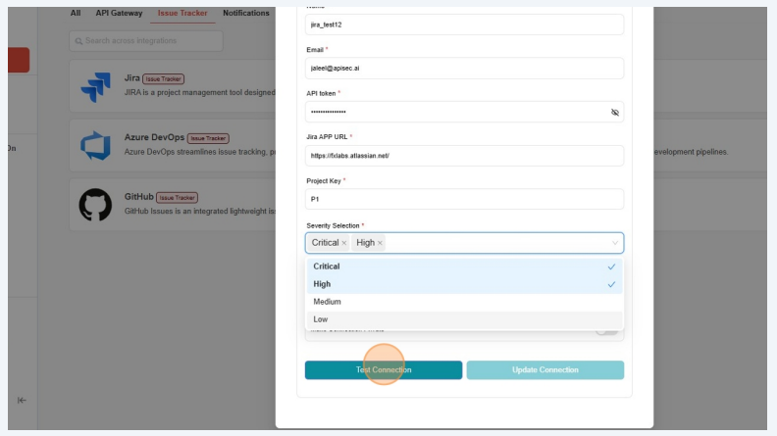Click the search magnifier icon
The height and width of the screenshot is (436, 777).
(x=78, y=41)
